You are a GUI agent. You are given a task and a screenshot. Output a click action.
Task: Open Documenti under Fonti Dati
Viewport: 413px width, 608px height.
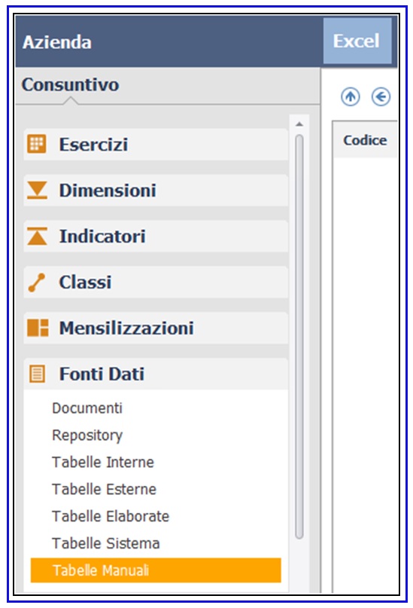pyautogui.click(x=87, y=408)
